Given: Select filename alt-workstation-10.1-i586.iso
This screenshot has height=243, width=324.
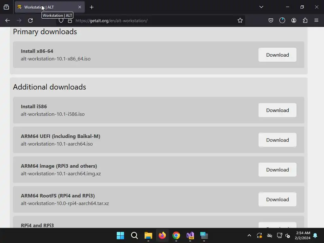Looking at the screenshot, I should [x=53, y=114].
